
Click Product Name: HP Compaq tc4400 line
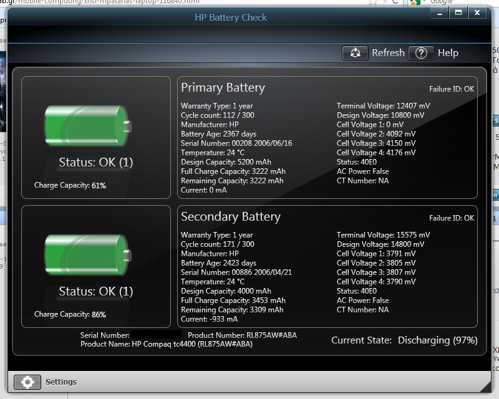[167, 344]
